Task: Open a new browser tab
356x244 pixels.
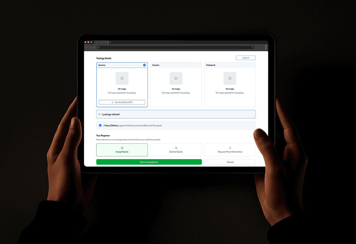Action: click(x=110, y=42)
